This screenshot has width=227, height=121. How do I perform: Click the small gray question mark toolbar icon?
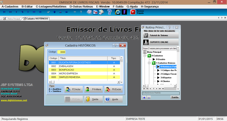(x=81, y=12)
